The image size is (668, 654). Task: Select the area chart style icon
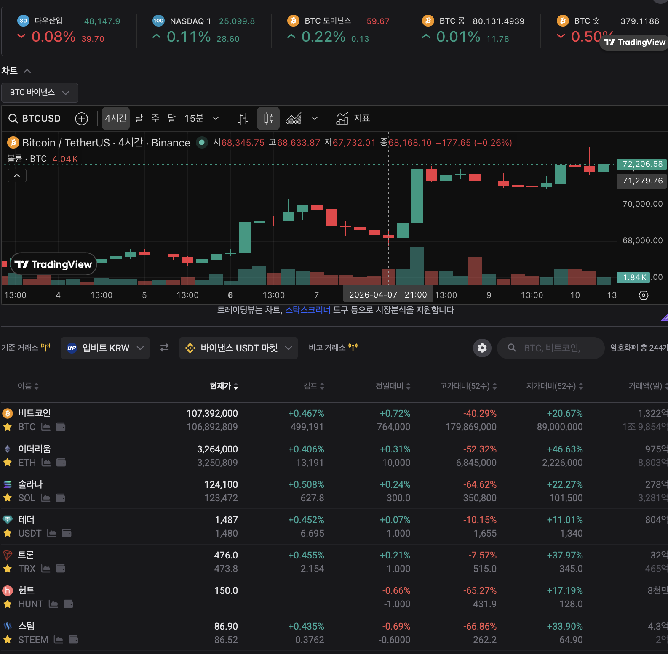click(294, 119)
